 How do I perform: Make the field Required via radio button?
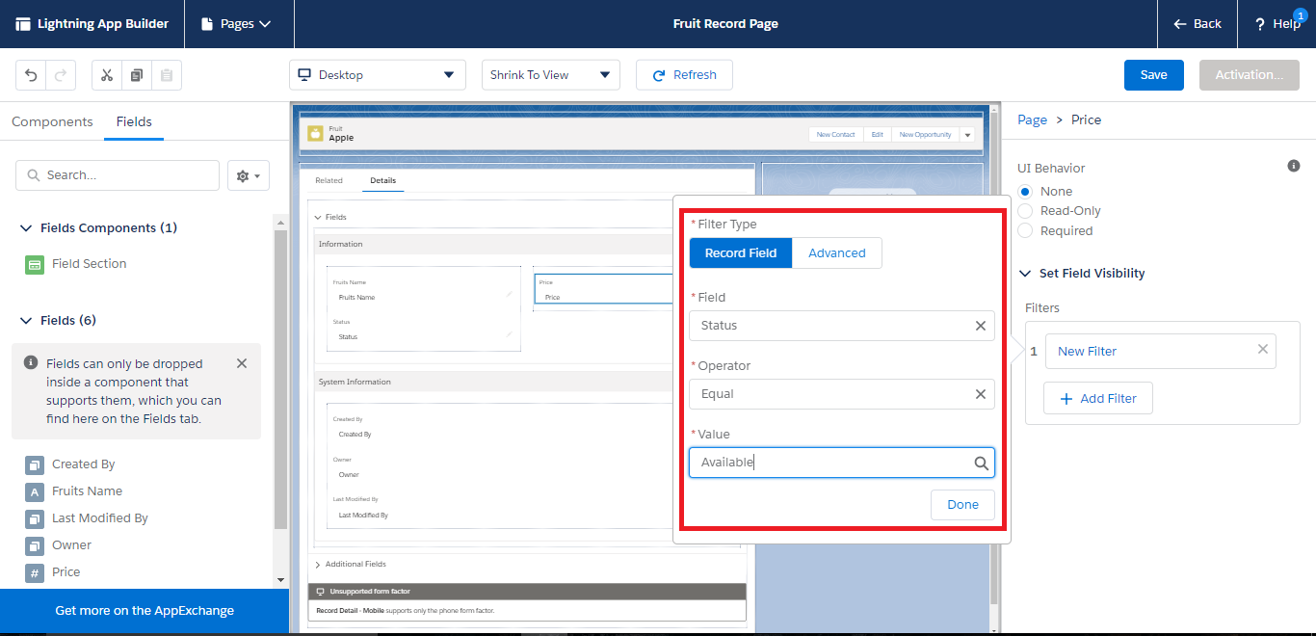click(x=1024, y=230)
